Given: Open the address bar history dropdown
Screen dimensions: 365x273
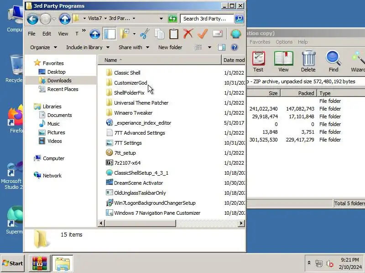Looking at the screenshot, I should click(x=161, y=18).
